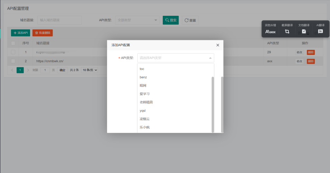Screen dimensions: 330x173
Task: Open the AI翻译 translate tool
Action: click(320, 29)
